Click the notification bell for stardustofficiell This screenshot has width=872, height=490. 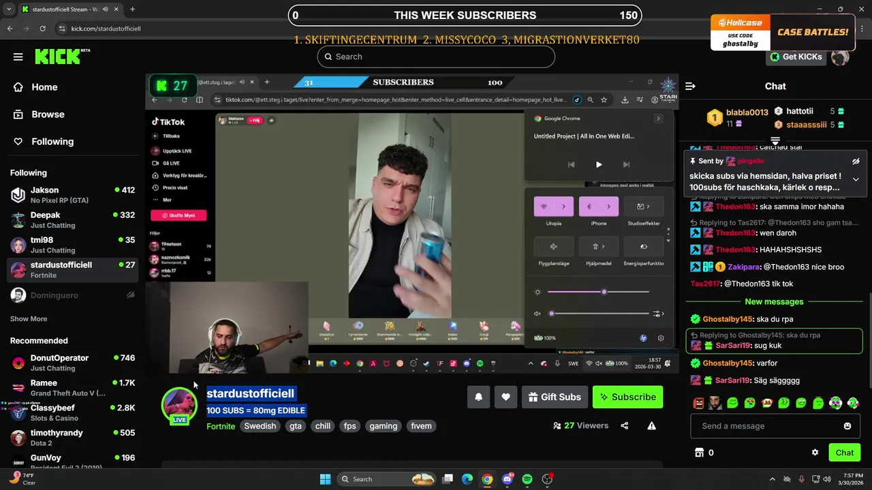coord(478,397)
